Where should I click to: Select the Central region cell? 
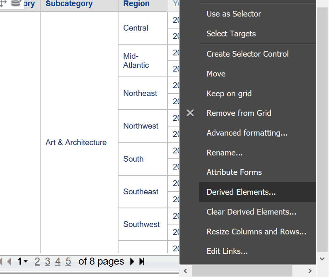[x=143, y=28]
